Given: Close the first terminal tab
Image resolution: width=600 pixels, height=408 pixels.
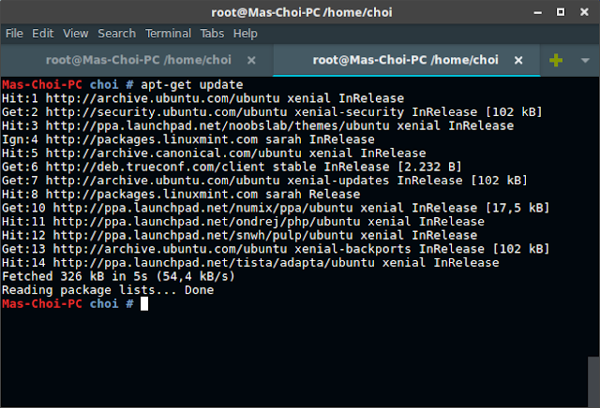Looking at the screenshot, I should [251, 61].
